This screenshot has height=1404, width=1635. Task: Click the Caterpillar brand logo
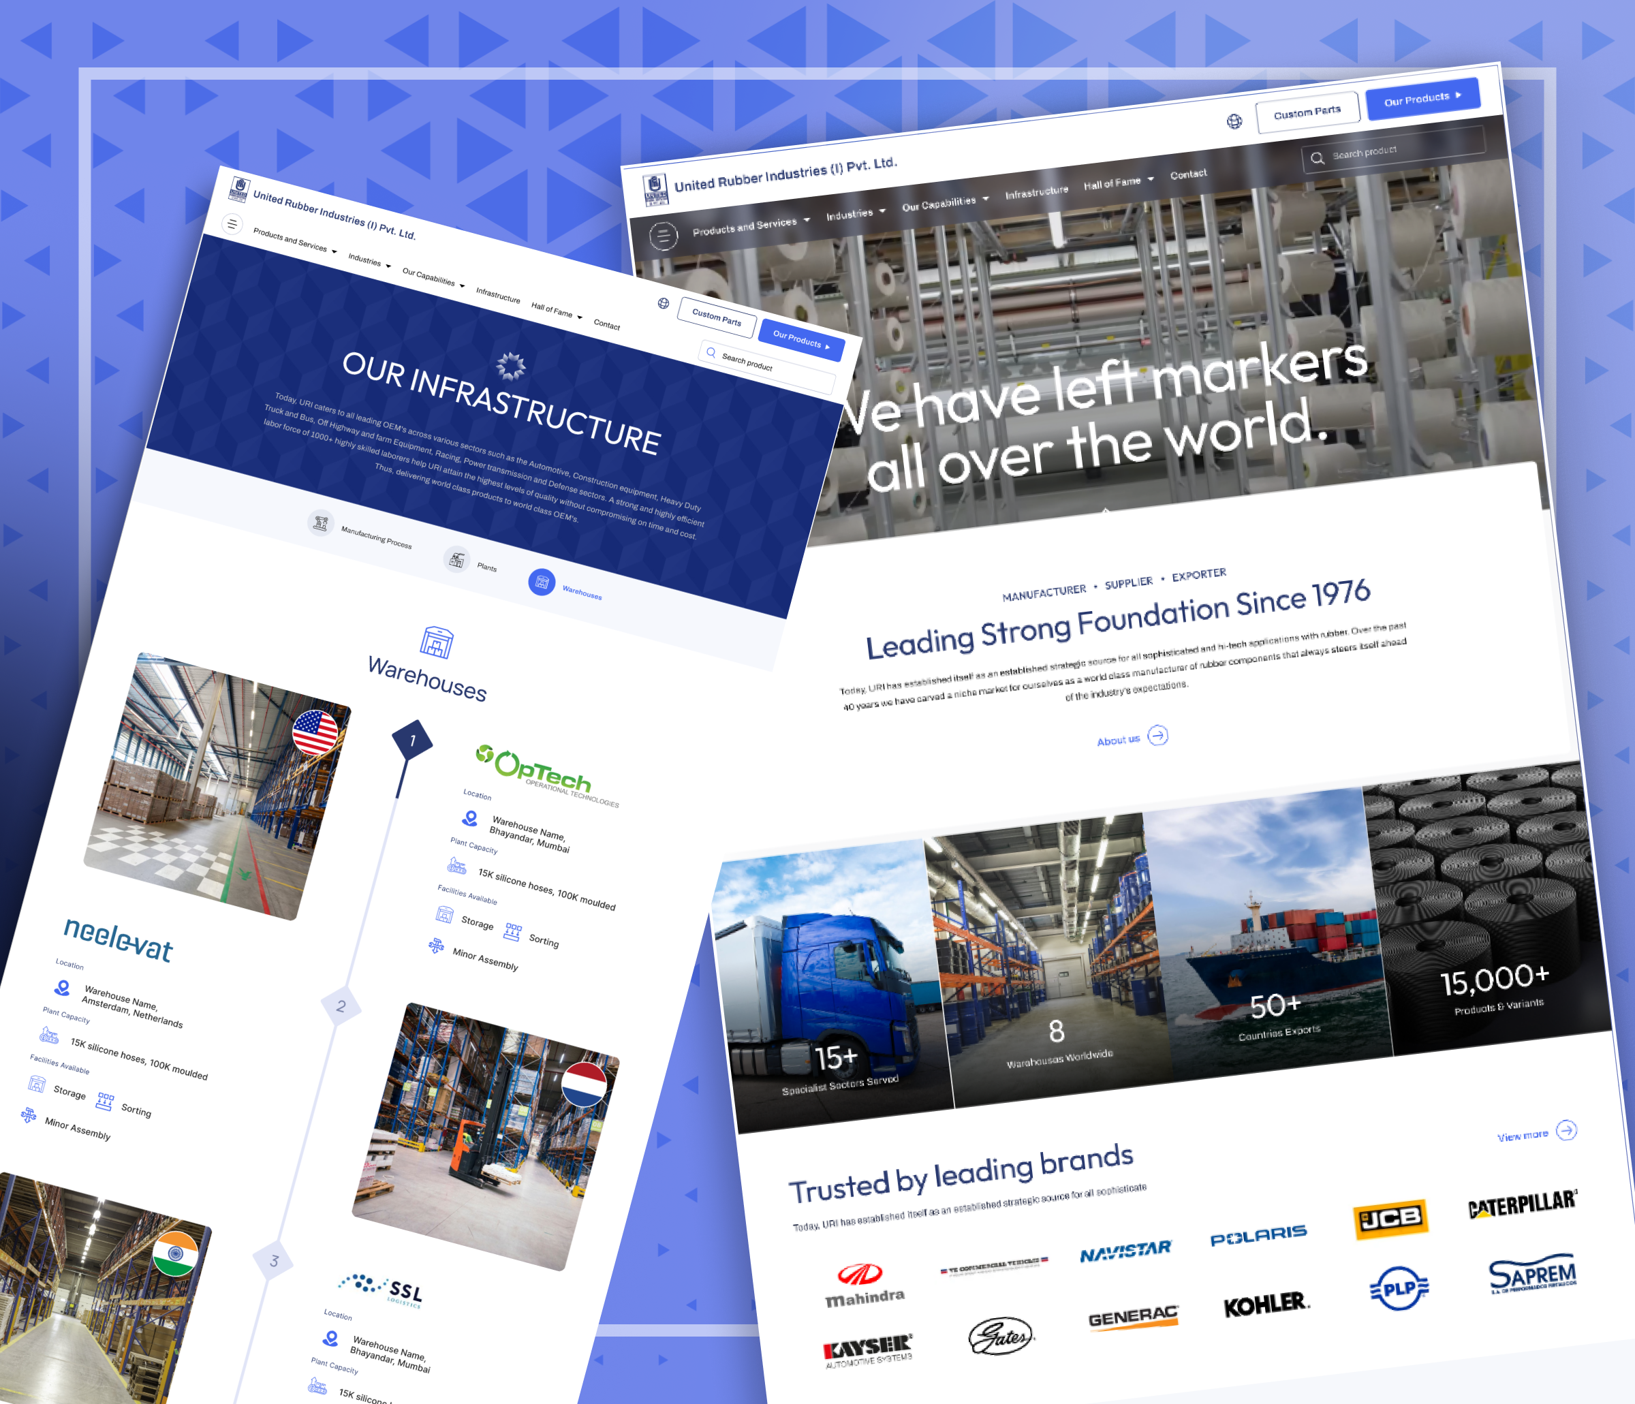click(x=1522, y=1204)
